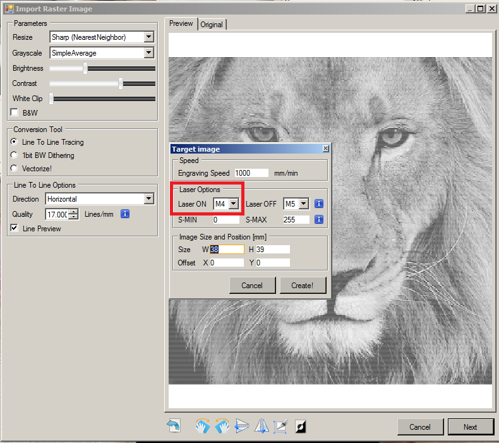Maximize the Import Raster Image window
The height and width of the screenshot is (443, 499).
(x=481, y=9)
